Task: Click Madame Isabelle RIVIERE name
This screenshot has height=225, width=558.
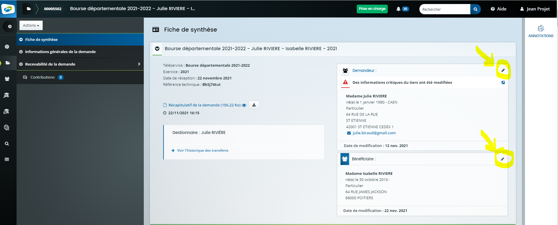Action: click(x=369, y=174)
